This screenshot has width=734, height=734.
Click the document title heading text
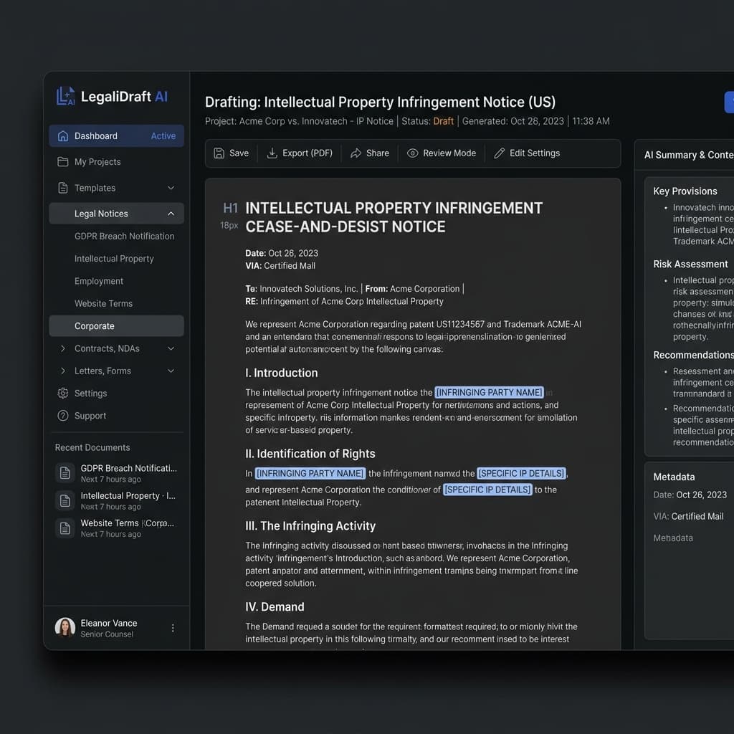394,217
